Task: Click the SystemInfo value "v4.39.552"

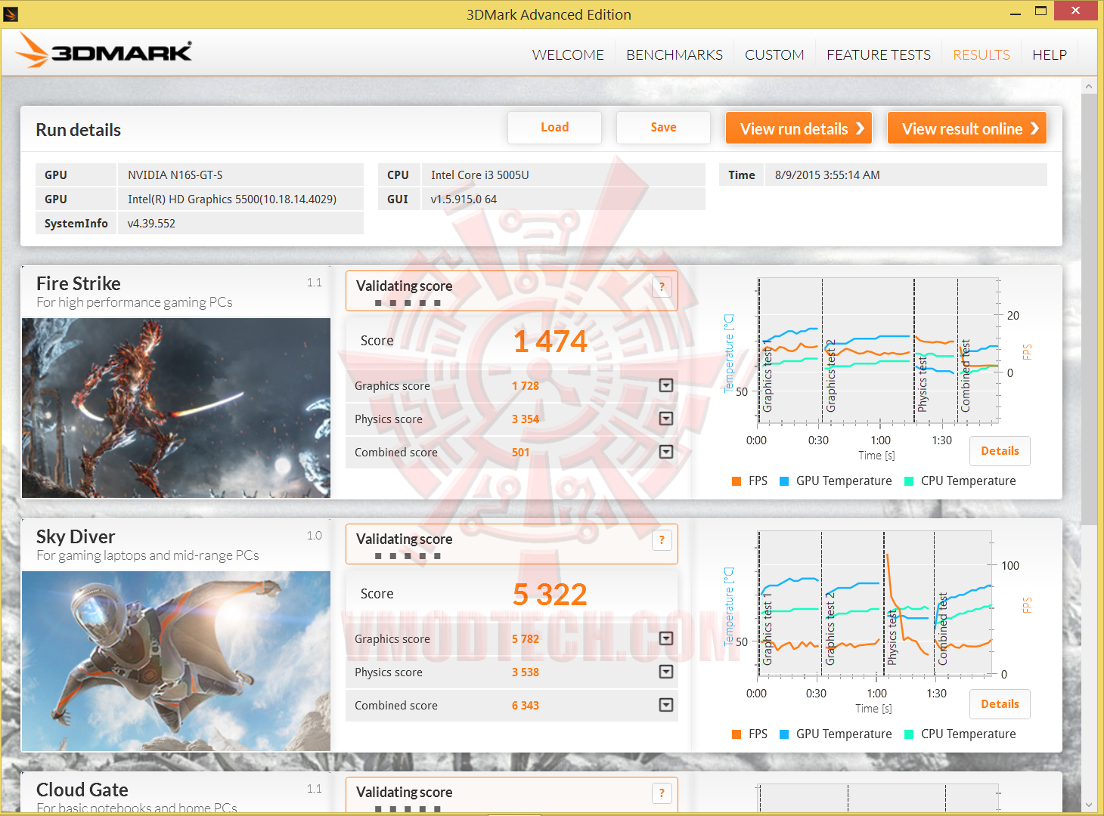Action: [x=151, y=224]
